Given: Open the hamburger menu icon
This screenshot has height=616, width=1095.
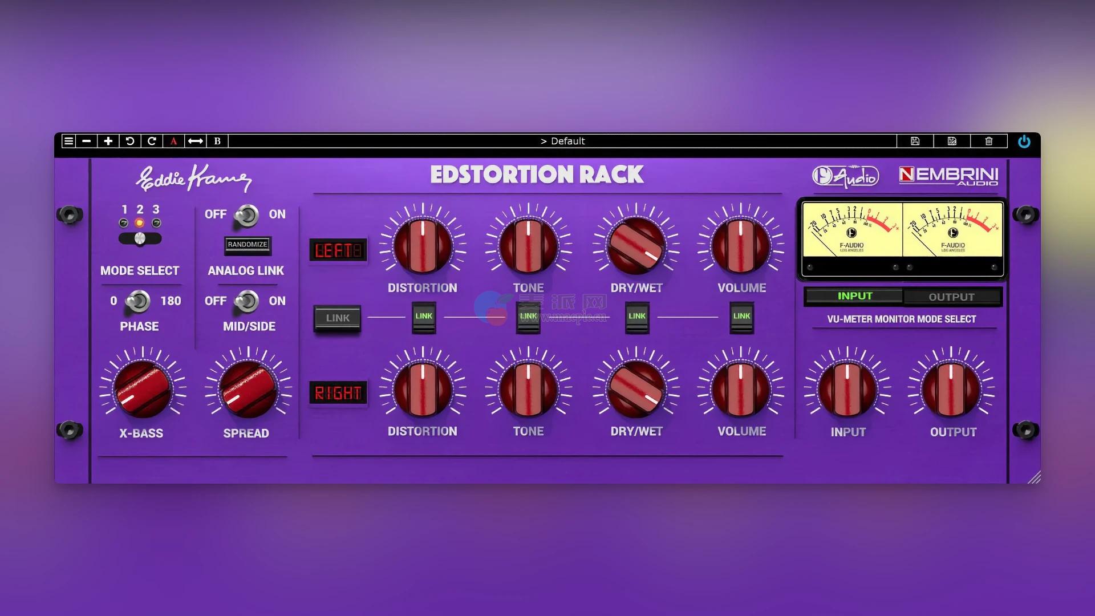Looking at the screenshot, I should pos(68,141).
